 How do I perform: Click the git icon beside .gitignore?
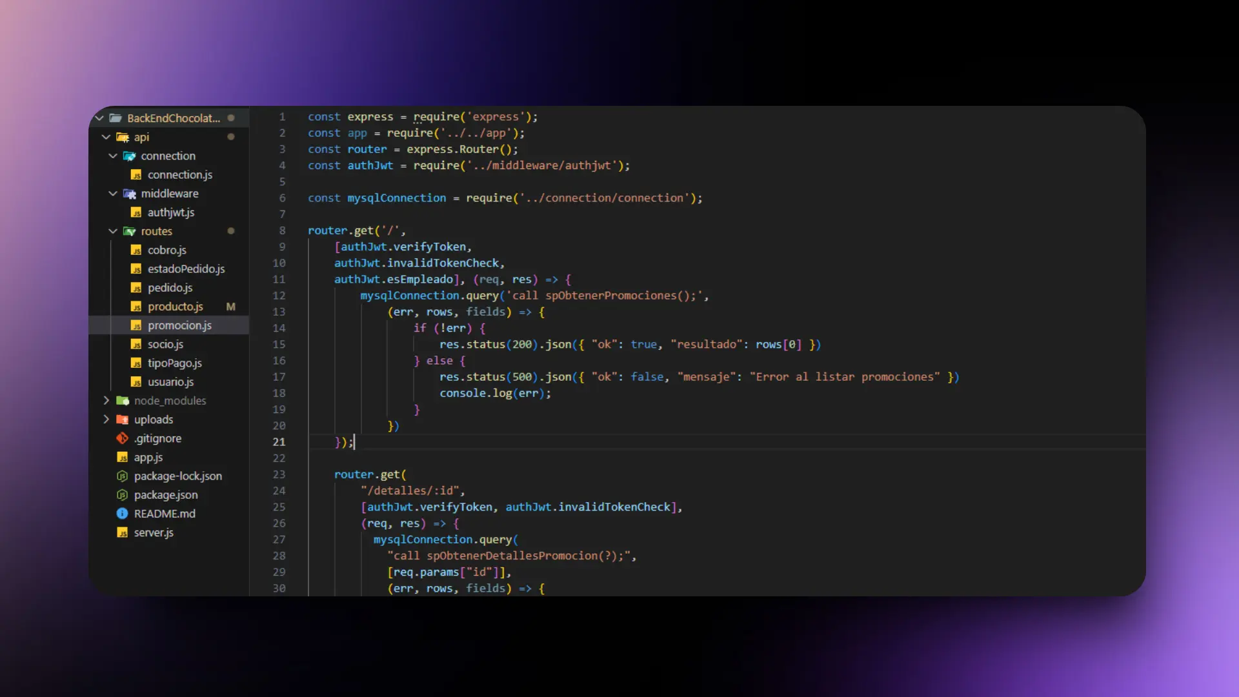pyautogui.click(x=123, y=438)
